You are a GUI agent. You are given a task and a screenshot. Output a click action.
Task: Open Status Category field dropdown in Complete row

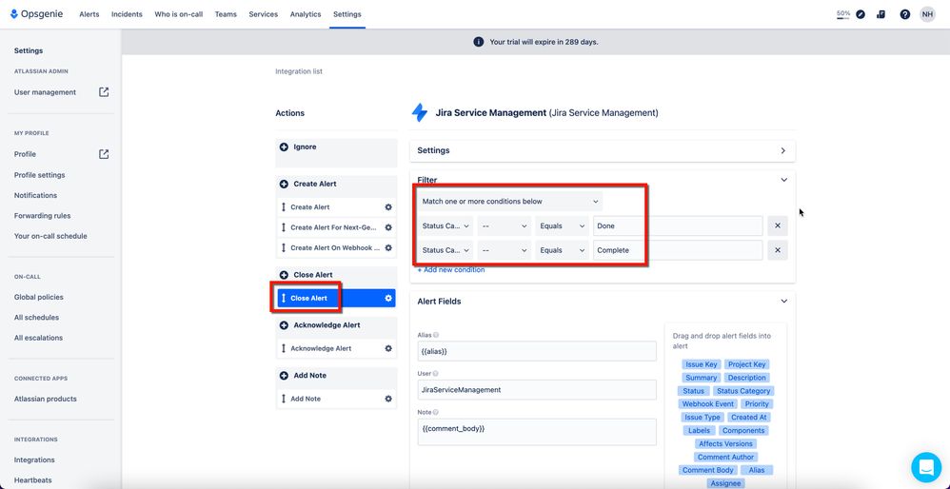(x=445, y=250)
